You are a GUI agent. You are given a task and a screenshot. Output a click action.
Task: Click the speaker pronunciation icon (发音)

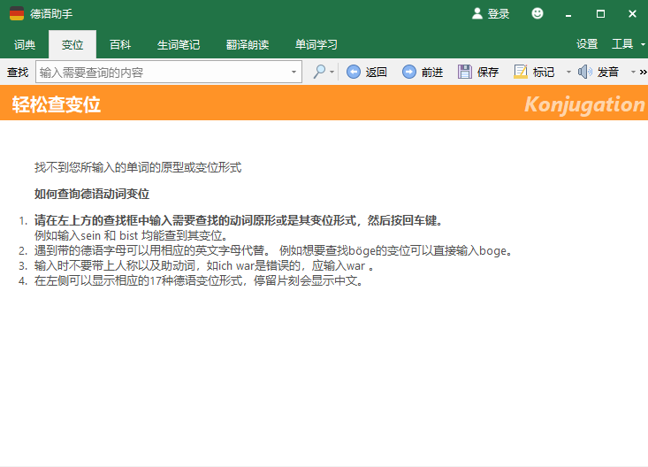(584, 72)
